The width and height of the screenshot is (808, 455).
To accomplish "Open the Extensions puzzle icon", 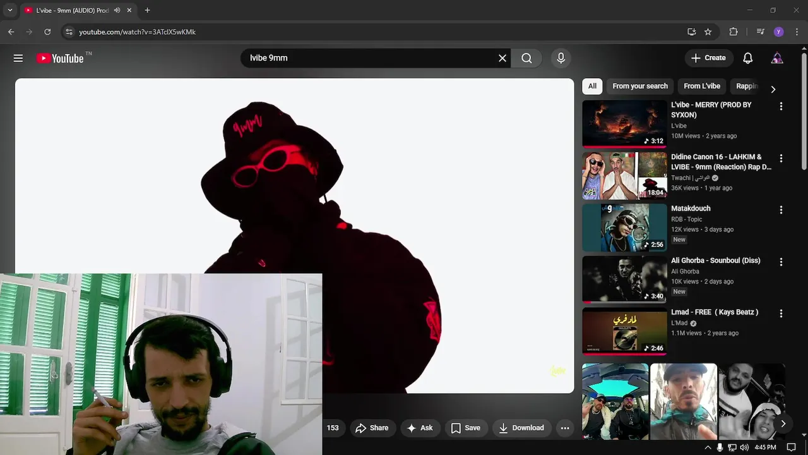I will tap(734, 32).
